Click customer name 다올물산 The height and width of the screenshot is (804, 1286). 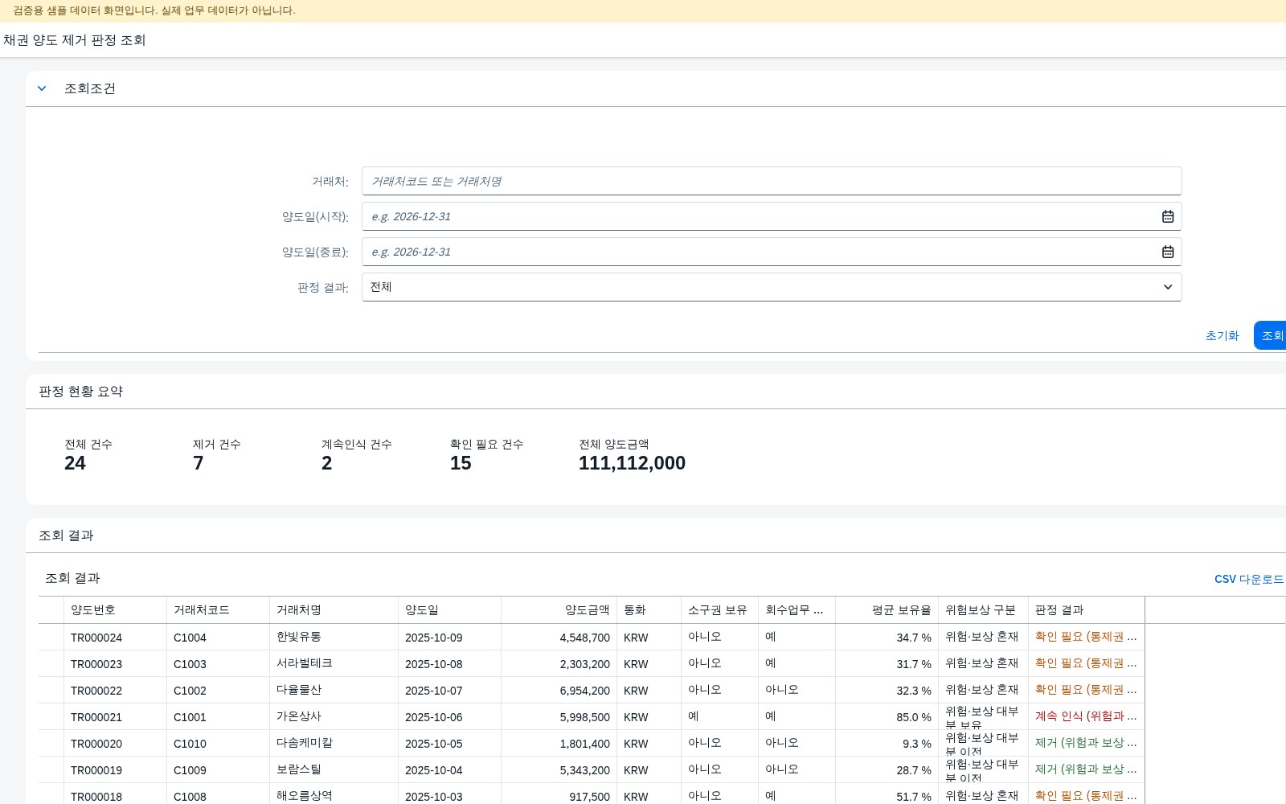pos(299,689)
